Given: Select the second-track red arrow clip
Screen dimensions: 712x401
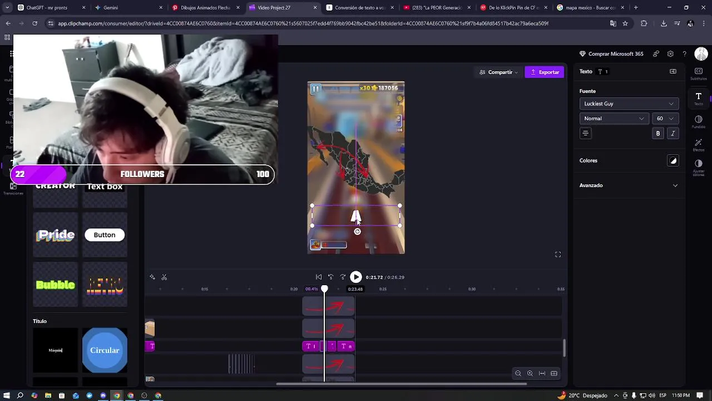Looking at the screenshot, I should coord(328,328).
